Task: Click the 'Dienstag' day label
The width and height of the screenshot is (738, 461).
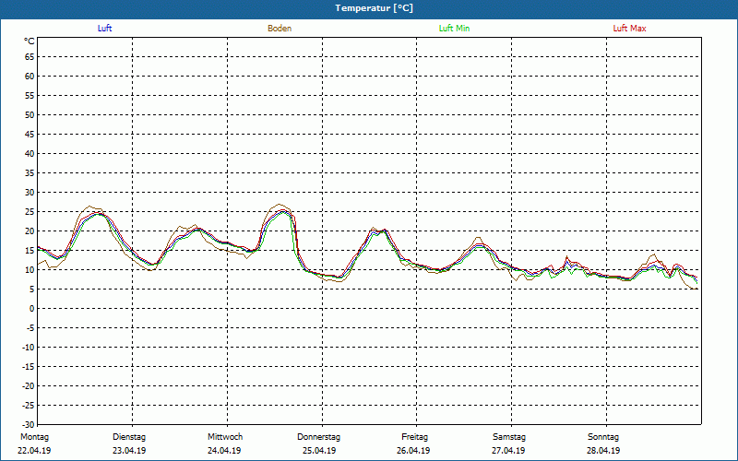Action: click(x=129, y=437)
